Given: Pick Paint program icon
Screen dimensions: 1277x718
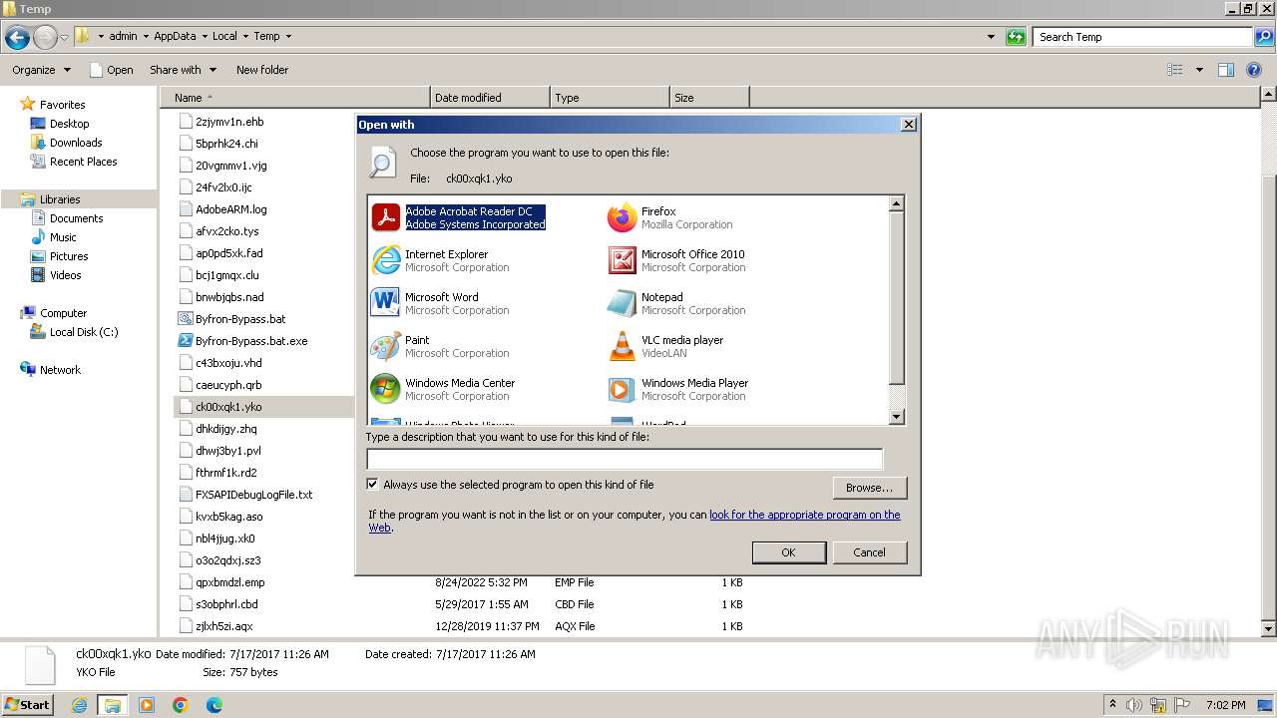Looking at the screenshot, I should click(385, 346).
